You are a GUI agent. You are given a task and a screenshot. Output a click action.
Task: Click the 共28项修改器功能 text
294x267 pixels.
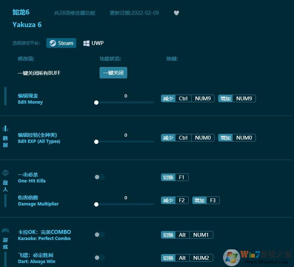tap(75, 13)
